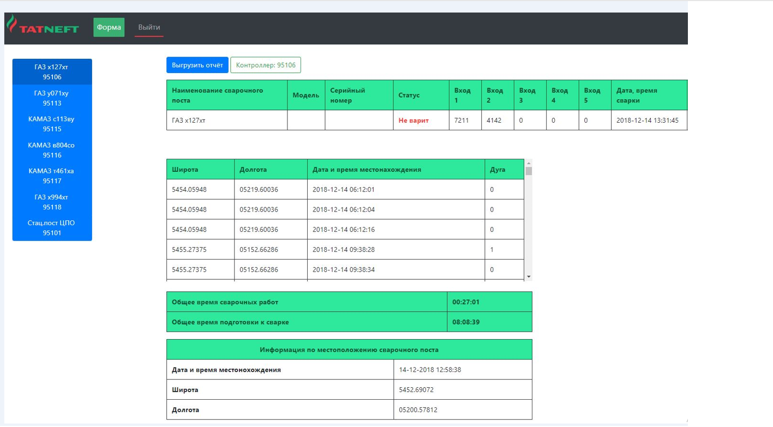This screenshot has height=427, width=773.
Task: Click the 2018-12-14 13:31:45 cell
Action: (x=649, y=121)
